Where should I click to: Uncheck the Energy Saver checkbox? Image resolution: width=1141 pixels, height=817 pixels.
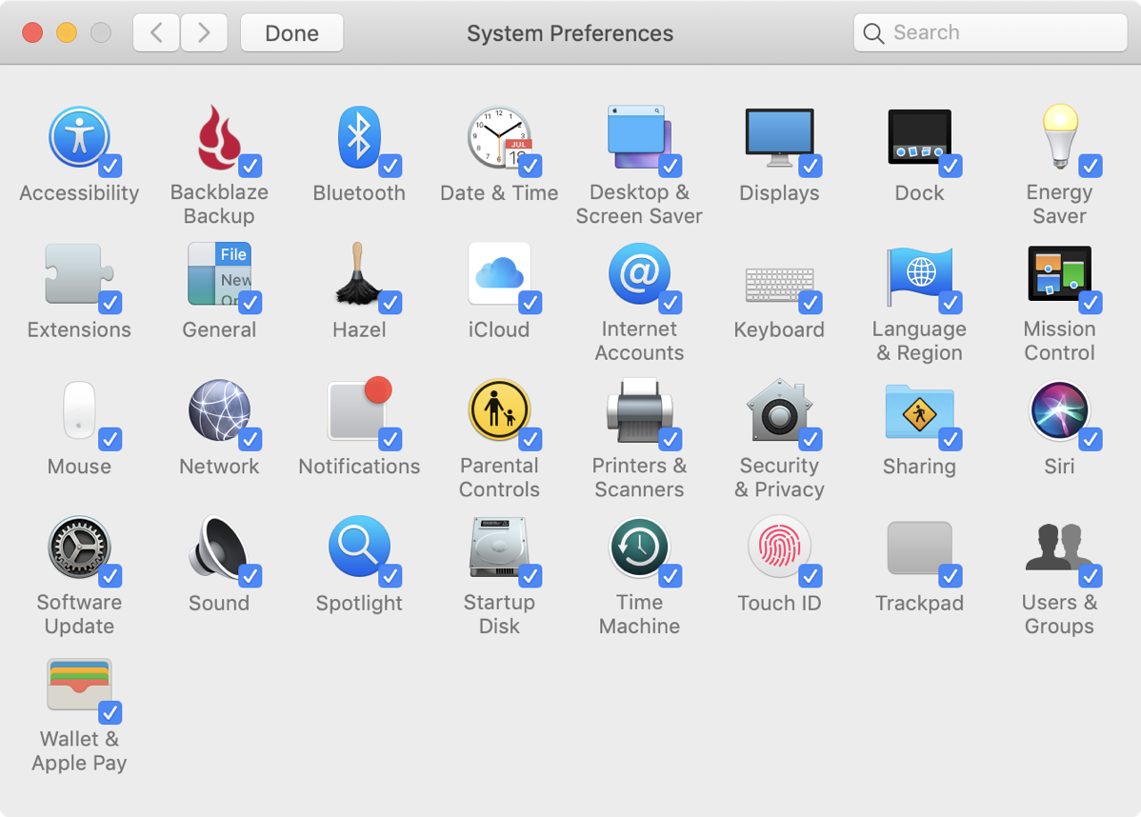pos(1091,166)
